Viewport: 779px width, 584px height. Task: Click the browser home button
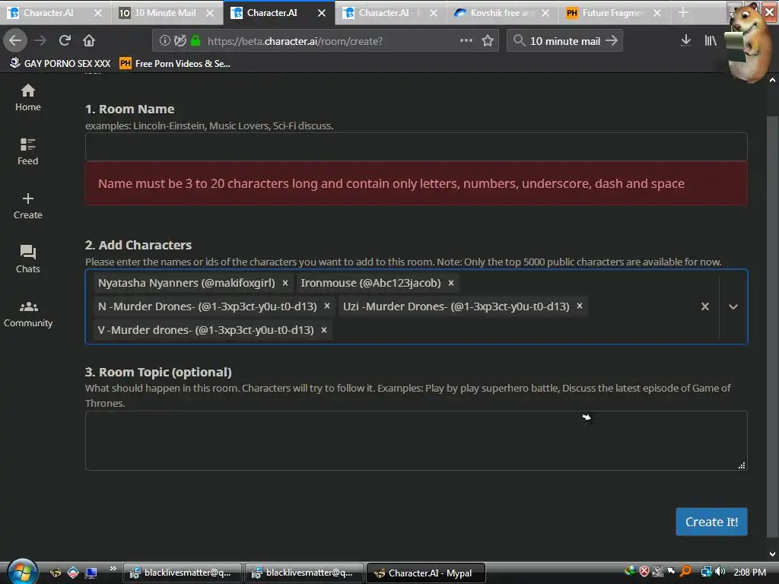coord(89,41)
